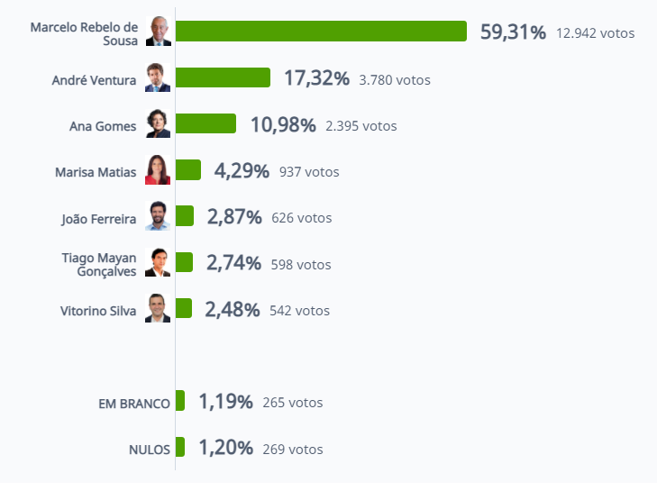Select the 59,31% green result bar
Screen dimensions: 657x491
[321, 31]
